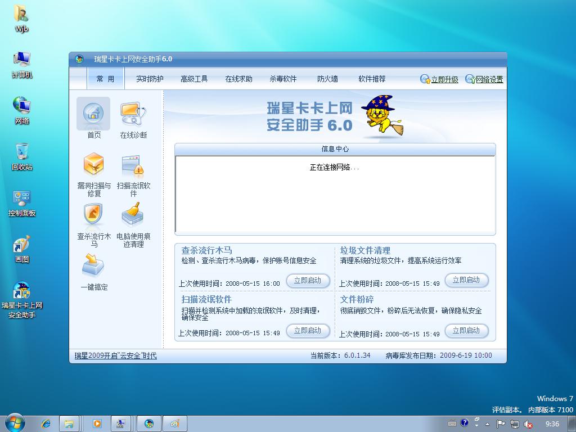Viewport: 576px width, 432px height.
Task: Open the Windows Start orb
Action: click(15, 423)
